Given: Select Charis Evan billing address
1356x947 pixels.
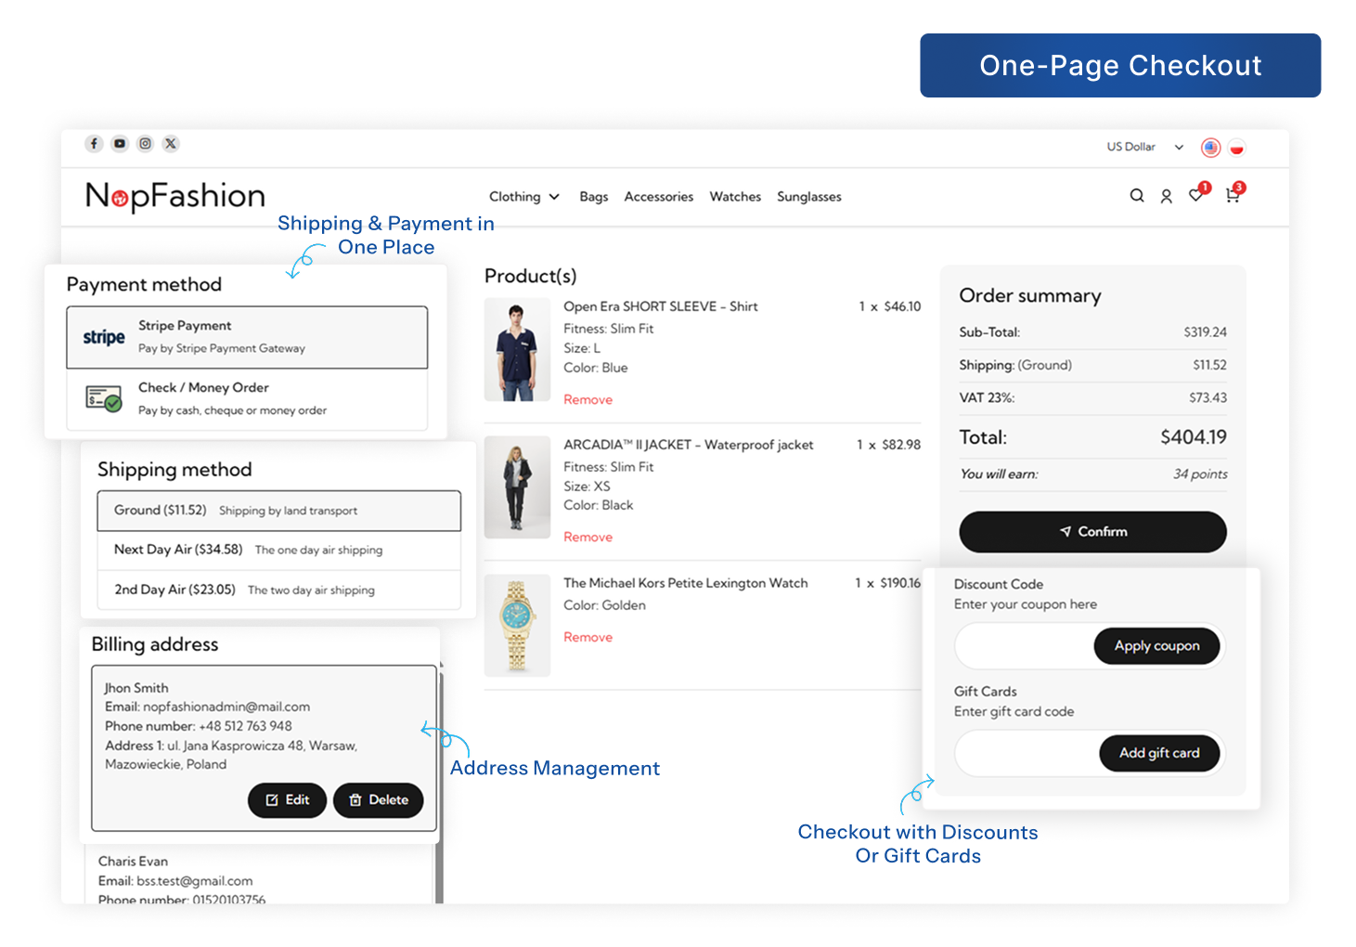Looking at the screenshot, I should point(259,873).
